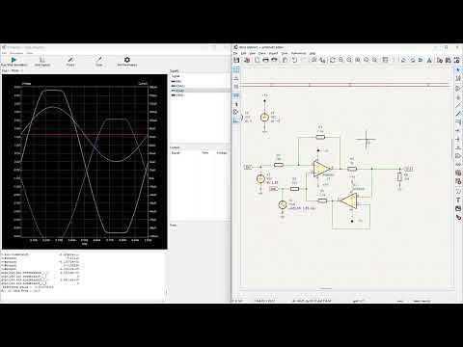Open File menu in schematic editor
463x347 pixels.
tap(235, 53)
